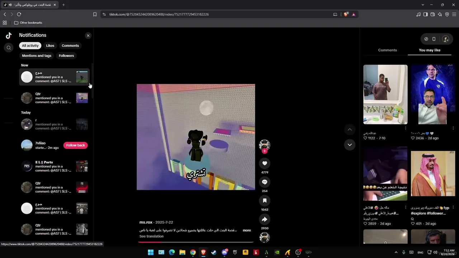Share the video using arrow icon

click(265, 219)
